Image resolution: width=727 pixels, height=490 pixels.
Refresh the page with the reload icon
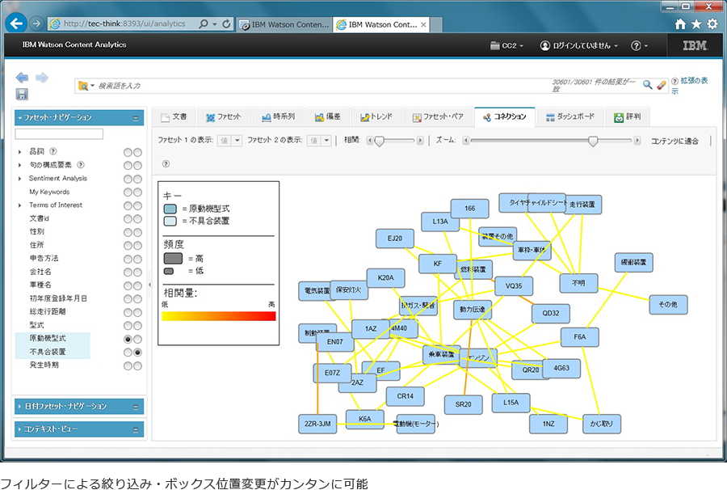226,23
